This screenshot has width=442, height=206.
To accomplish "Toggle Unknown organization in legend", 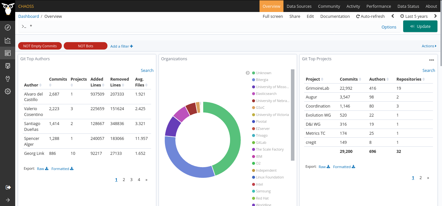I will [263, 73].
